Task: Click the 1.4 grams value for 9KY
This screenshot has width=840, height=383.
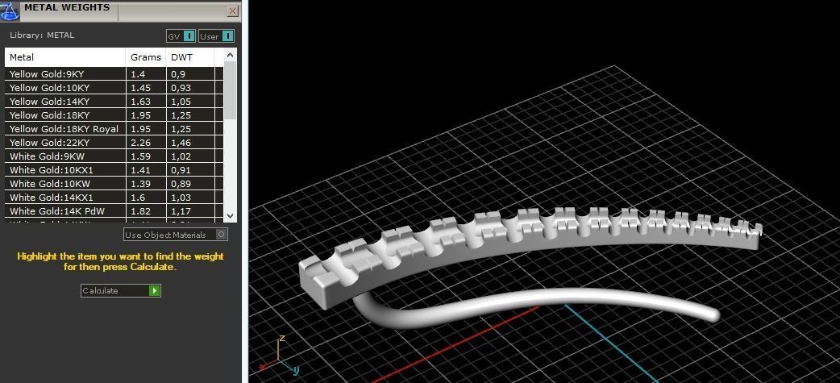Action: (x=138, y=74)
